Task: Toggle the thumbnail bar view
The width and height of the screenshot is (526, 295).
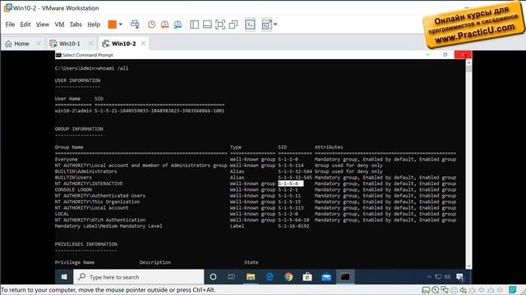Action: [207, 25]
